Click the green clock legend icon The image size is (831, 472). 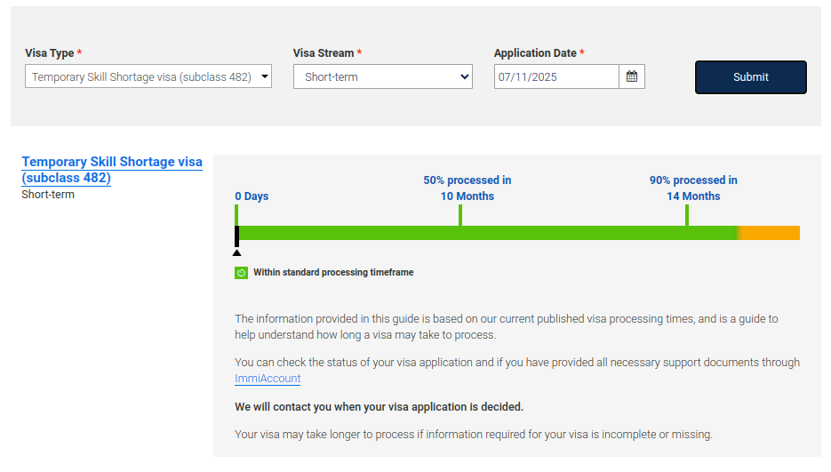coord(241,273)
